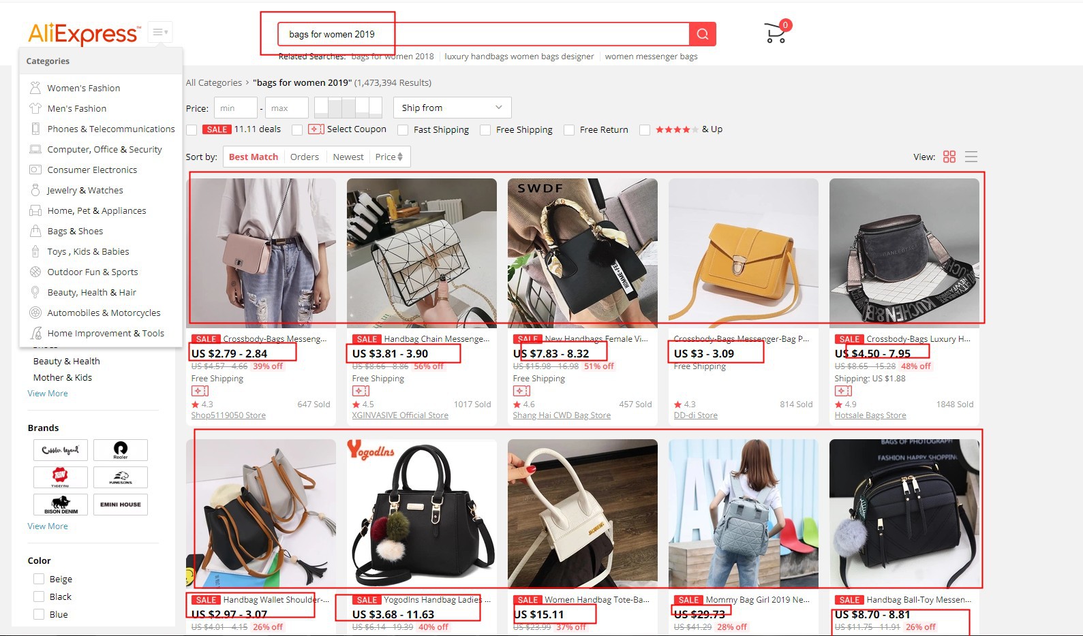
Task: Check the Free Return filter
Action: point(569,129)
